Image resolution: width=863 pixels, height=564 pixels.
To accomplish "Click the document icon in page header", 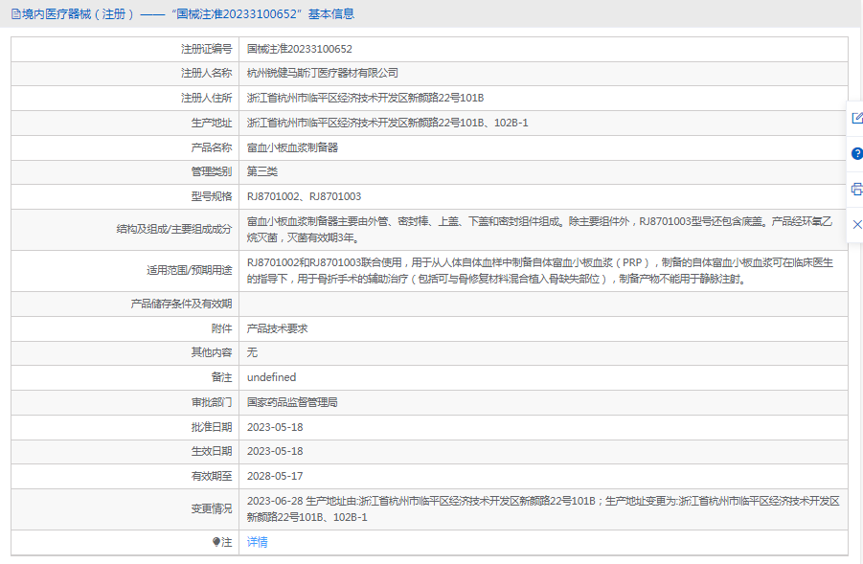I will click(x=16, y=14).
